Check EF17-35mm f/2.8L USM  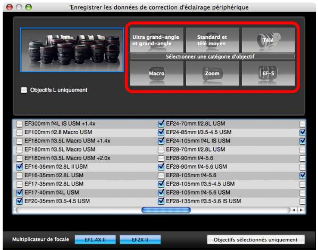pyautogui.click(x=20, y=184)
